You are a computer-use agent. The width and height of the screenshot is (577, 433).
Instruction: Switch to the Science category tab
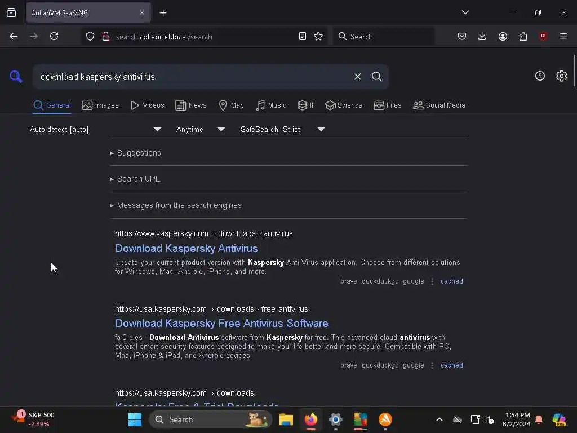click(x=343, y=105)
